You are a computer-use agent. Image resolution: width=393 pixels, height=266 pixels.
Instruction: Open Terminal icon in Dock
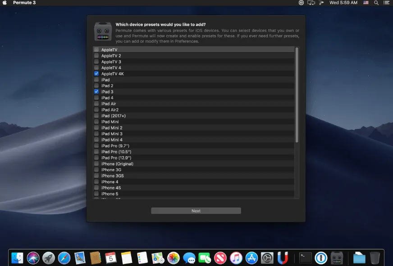click(x=306, y=258)
